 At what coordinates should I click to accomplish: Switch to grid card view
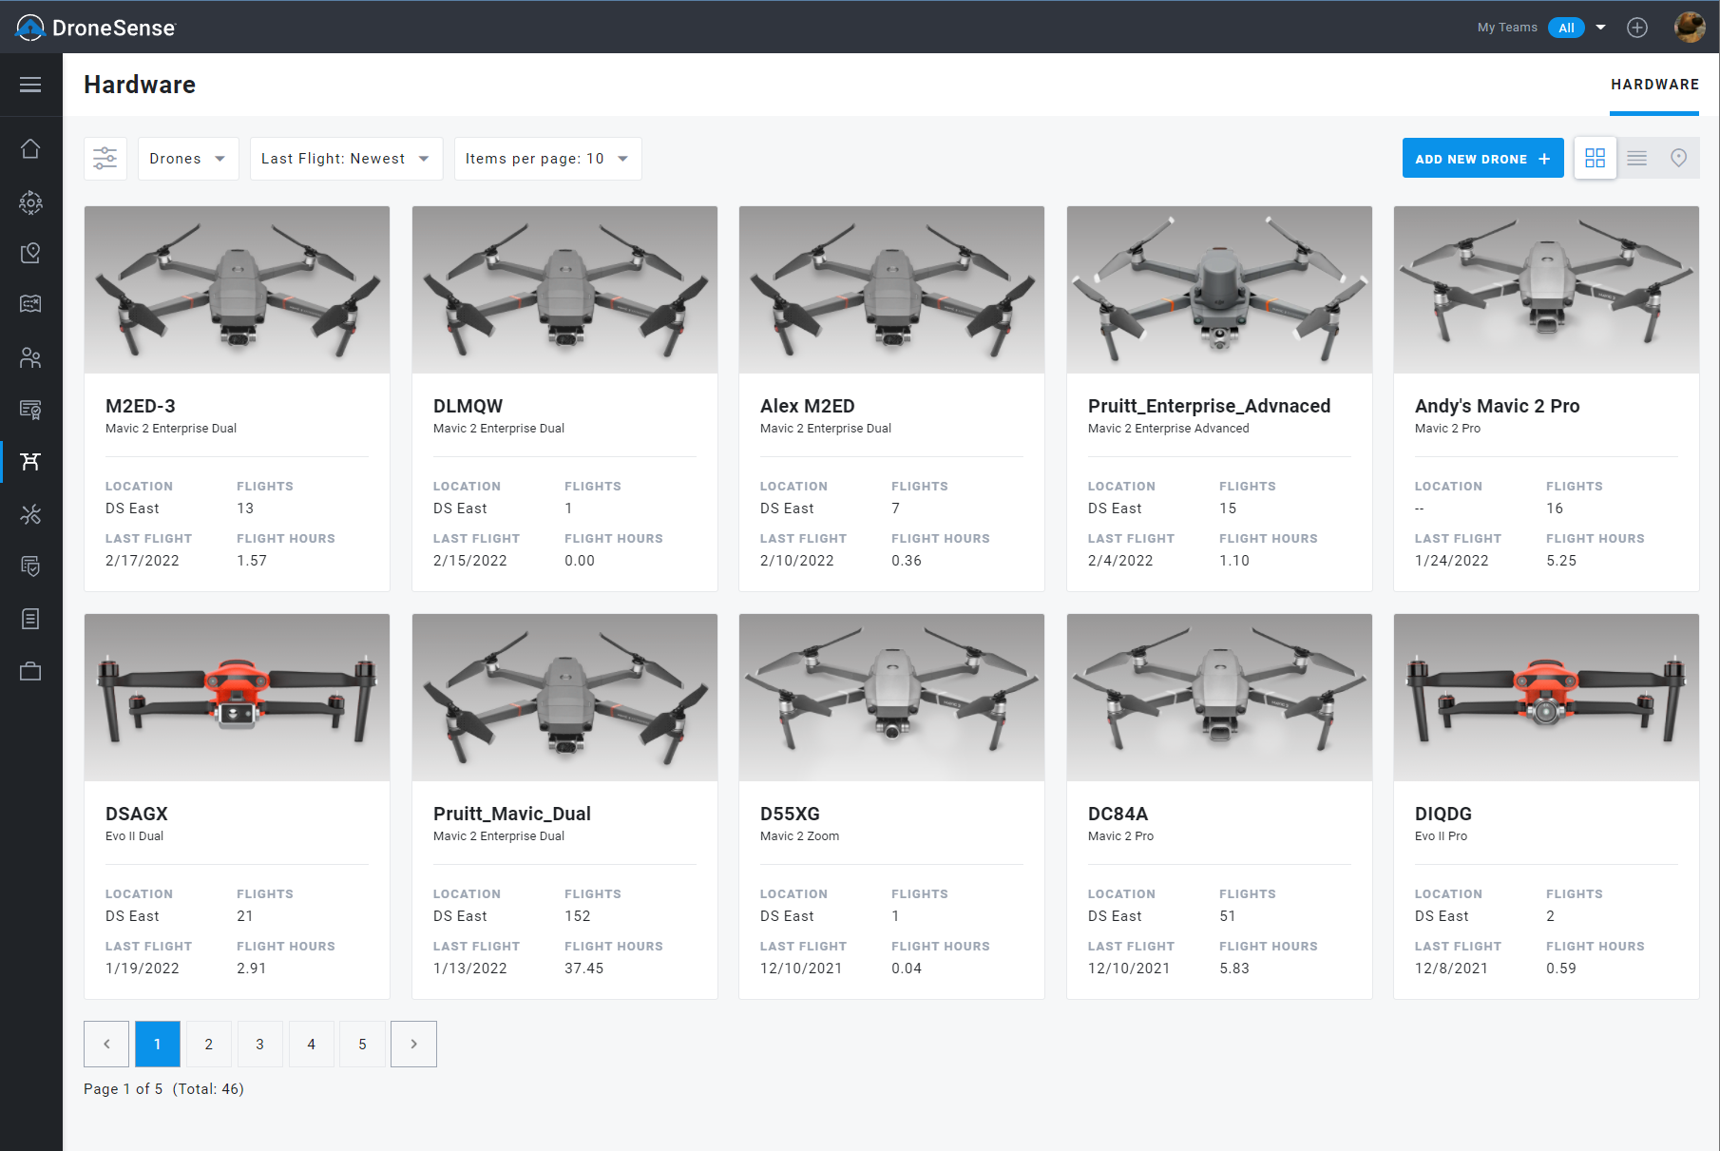1596,158
